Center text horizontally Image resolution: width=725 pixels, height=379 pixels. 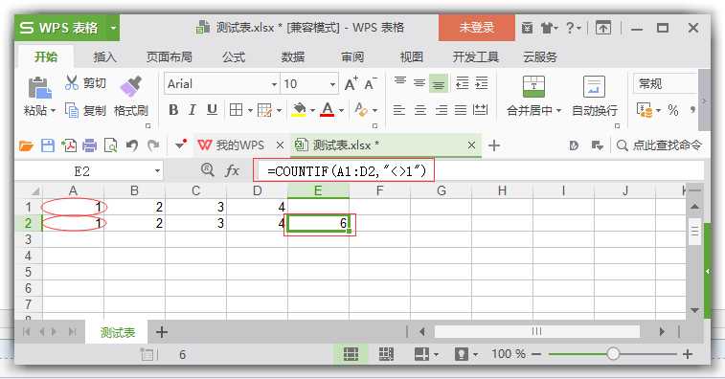pyautogui.click(x=419, y=110)
